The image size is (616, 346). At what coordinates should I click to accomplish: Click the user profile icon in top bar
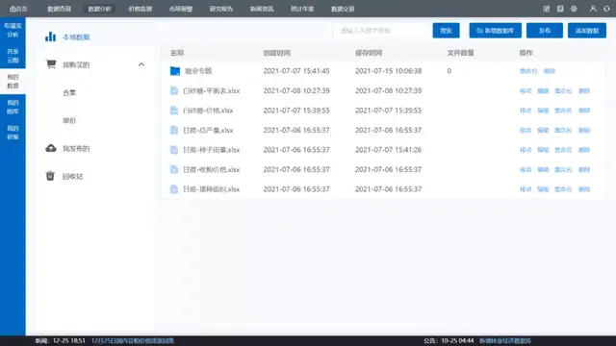click(x=593, y=9)
